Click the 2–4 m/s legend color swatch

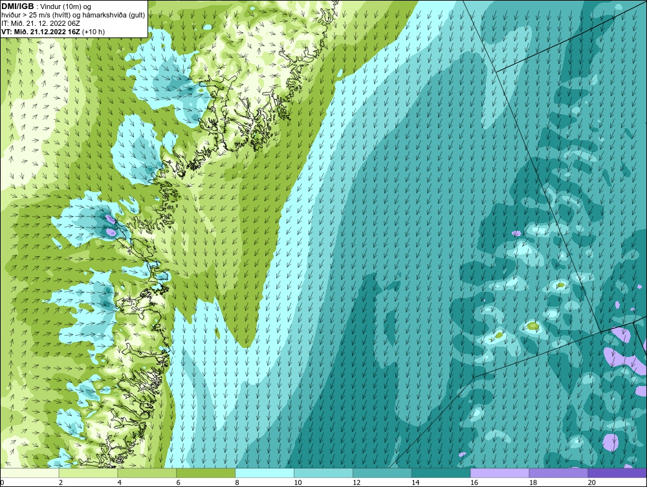(88, 473)
